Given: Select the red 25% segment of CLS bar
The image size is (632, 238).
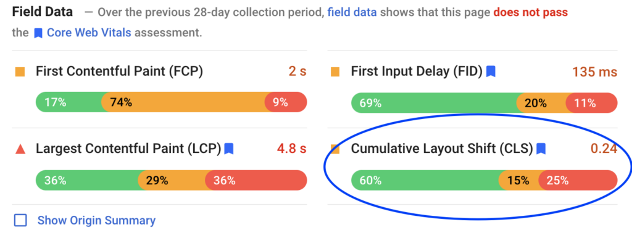Looking at the screenshot, I should [578, 180].
